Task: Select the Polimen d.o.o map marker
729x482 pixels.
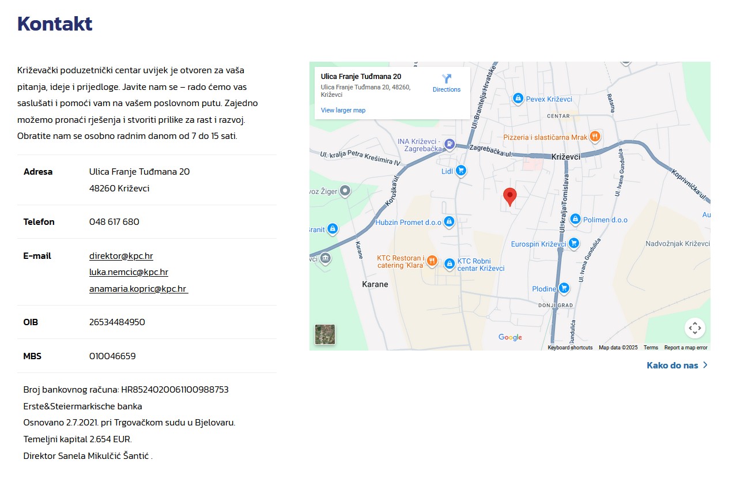Action: pyautogui.click(x=575, y=219)
